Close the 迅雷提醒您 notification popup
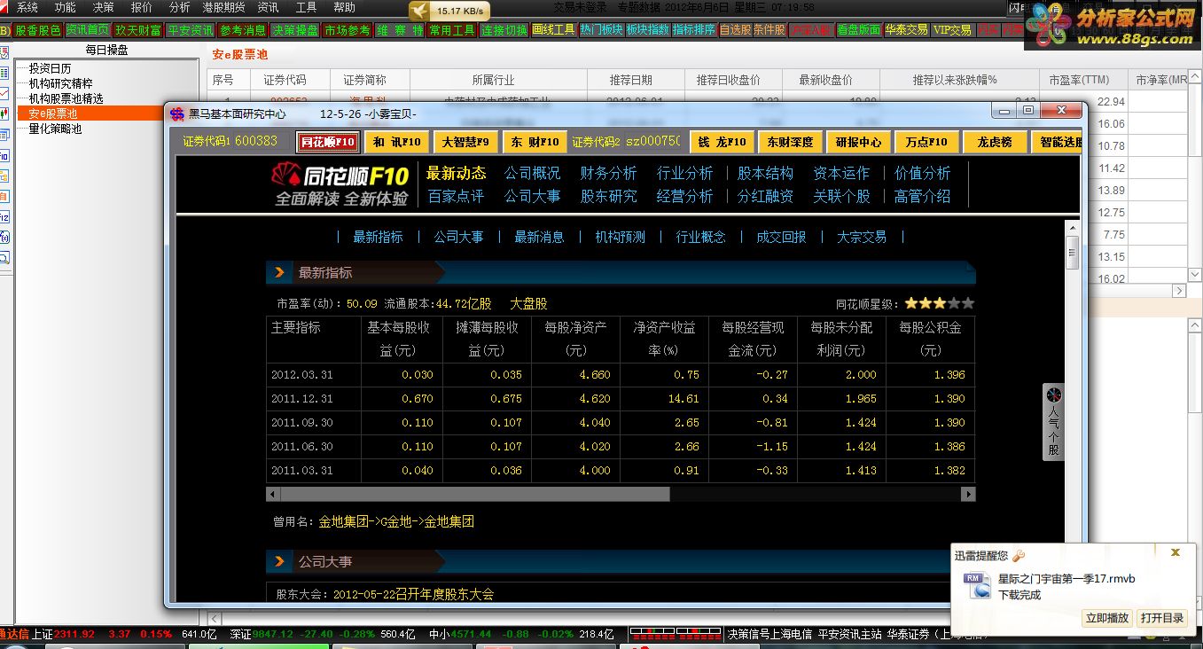The width and height of the screenshot is (1203, 649). 1176,552
